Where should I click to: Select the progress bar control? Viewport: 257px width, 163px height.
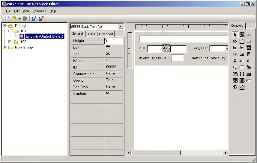tap(242, 61)
